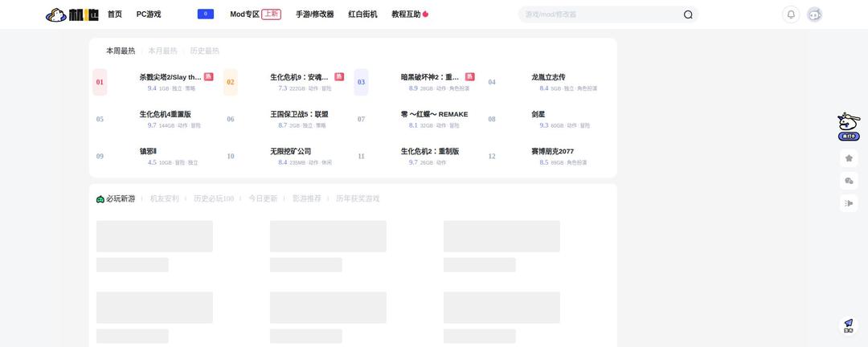868x347 pixels.
Task: Click hot badge on 暗黑破坏神2 entry
Action: click(x=470, y=77)
